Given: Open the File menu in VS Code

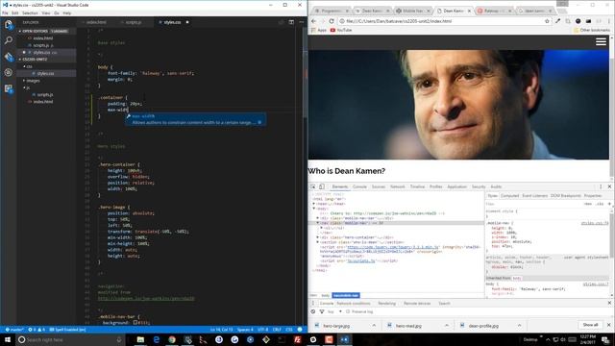Looking at the screenshot, I should (5, 12).
